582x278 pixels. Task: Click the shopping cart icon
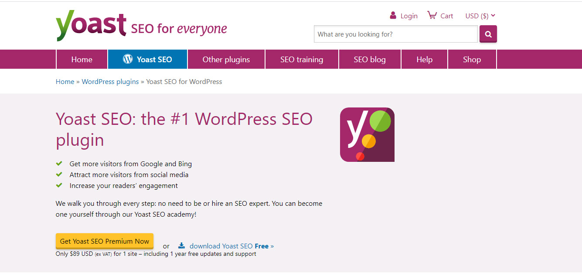432,15
